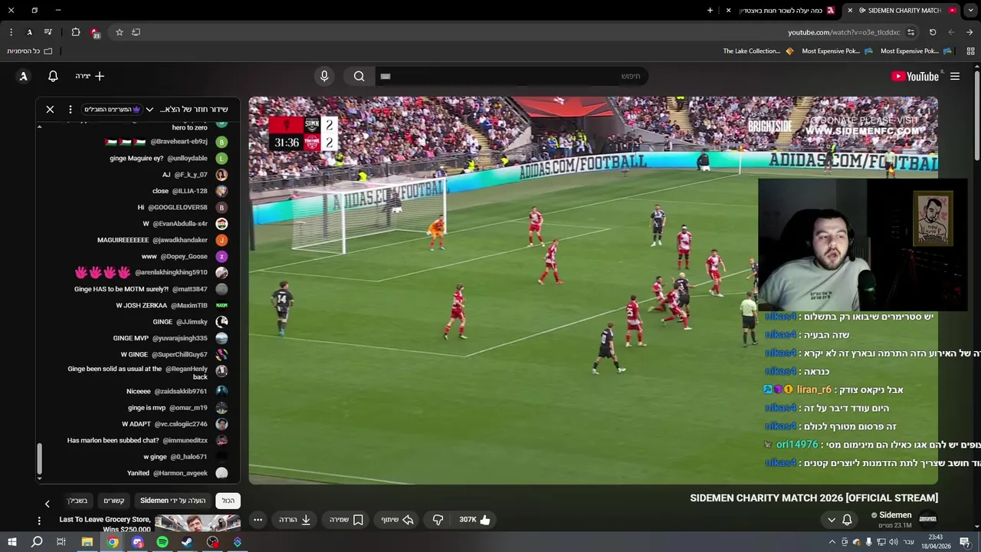Image resolution: width=981 pixels, height=552 pixels.
Task: Open Windows taskbar search
Action: tap(37, 542)
